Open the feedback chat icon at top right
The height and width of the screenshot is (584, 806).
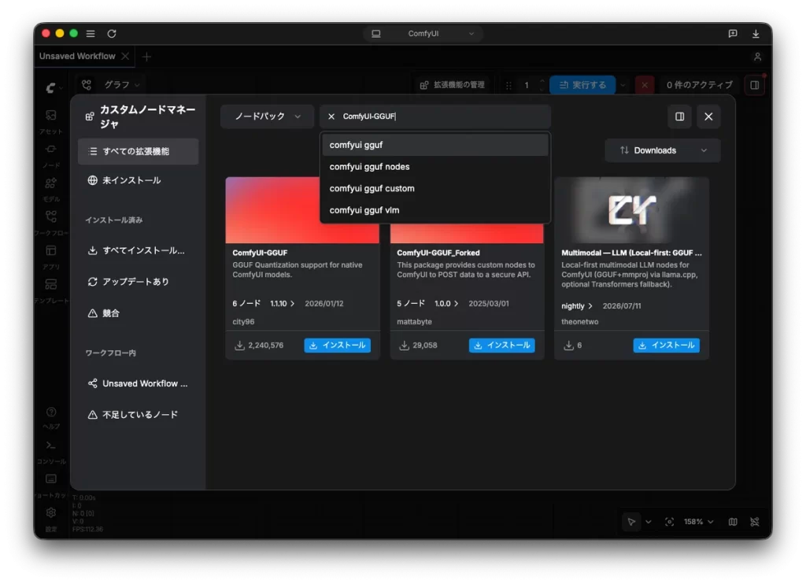tap(733, 33)
